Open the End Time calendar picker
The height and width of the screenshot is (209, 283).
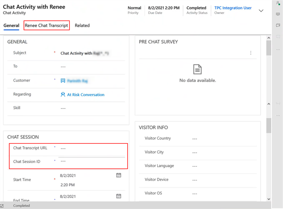(119, 196)
